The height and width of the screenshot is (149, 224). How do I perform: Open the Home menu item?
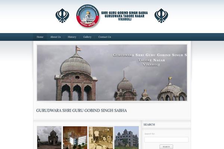click(40, 37)
